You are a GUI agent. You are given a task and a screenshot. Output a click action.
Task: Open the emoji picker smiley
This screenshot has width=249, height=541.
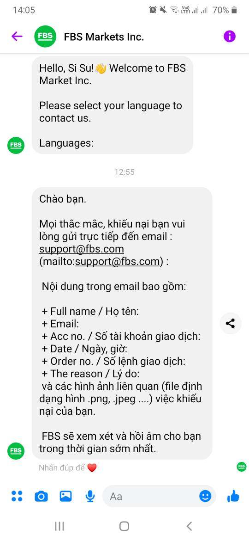pyautogui.click(x=205, y=496)
